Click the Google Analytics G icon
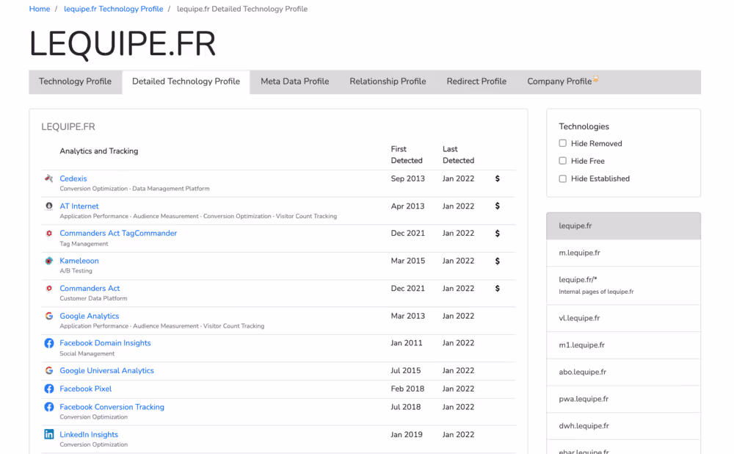Image resolution: width=734 pixels, height=454 pixels. pyautogui.click(x=48, y=316)
